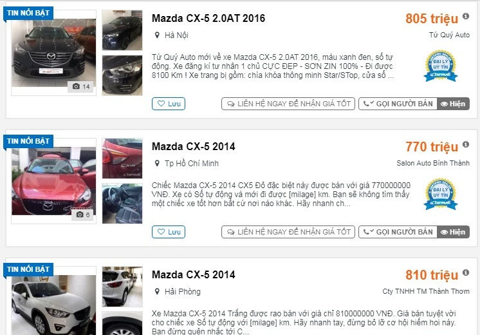Open the Mazda CX-5 2014 Hải Phòng listing title
The width and height of the screenshot is (480, 335).
pos(194,274)
